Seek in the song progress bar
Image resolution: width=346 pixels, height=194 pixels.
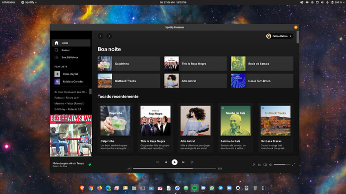(x=175, y=168)
